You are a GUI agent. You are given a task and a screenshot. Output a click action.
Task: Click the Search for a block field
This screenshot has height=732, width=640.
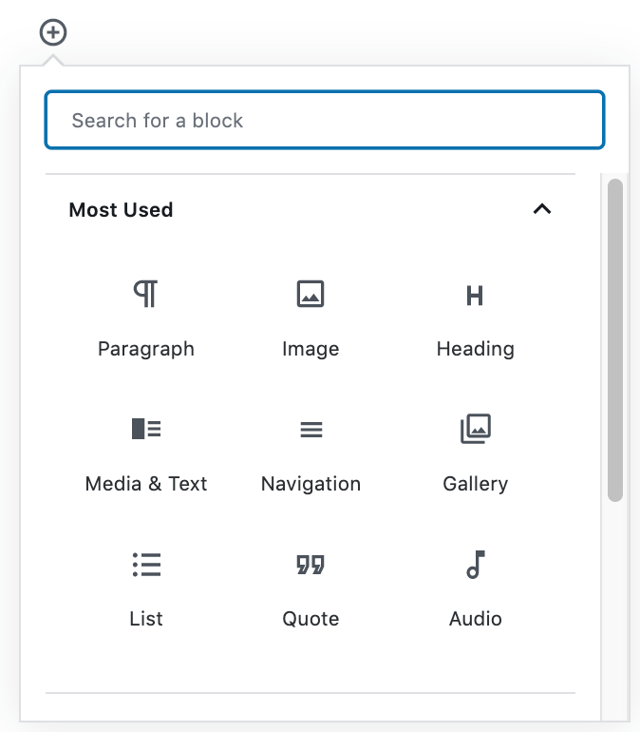[324, 121]
